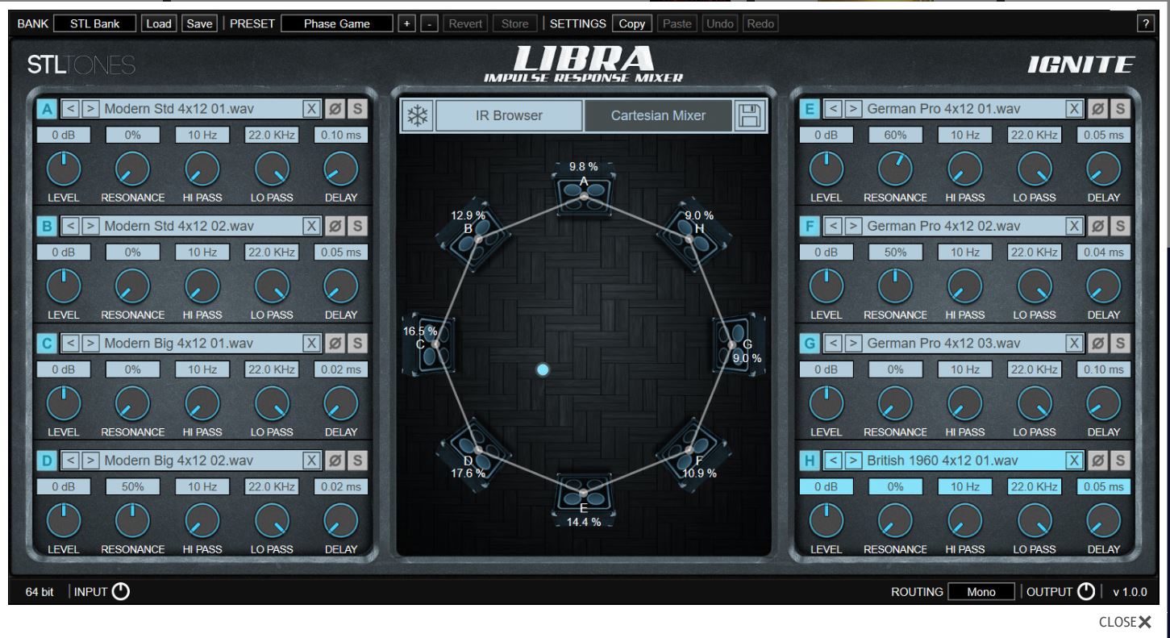Clear slot D using its X button
Screen dimensions: 1170x638
[x=311, y=461]
